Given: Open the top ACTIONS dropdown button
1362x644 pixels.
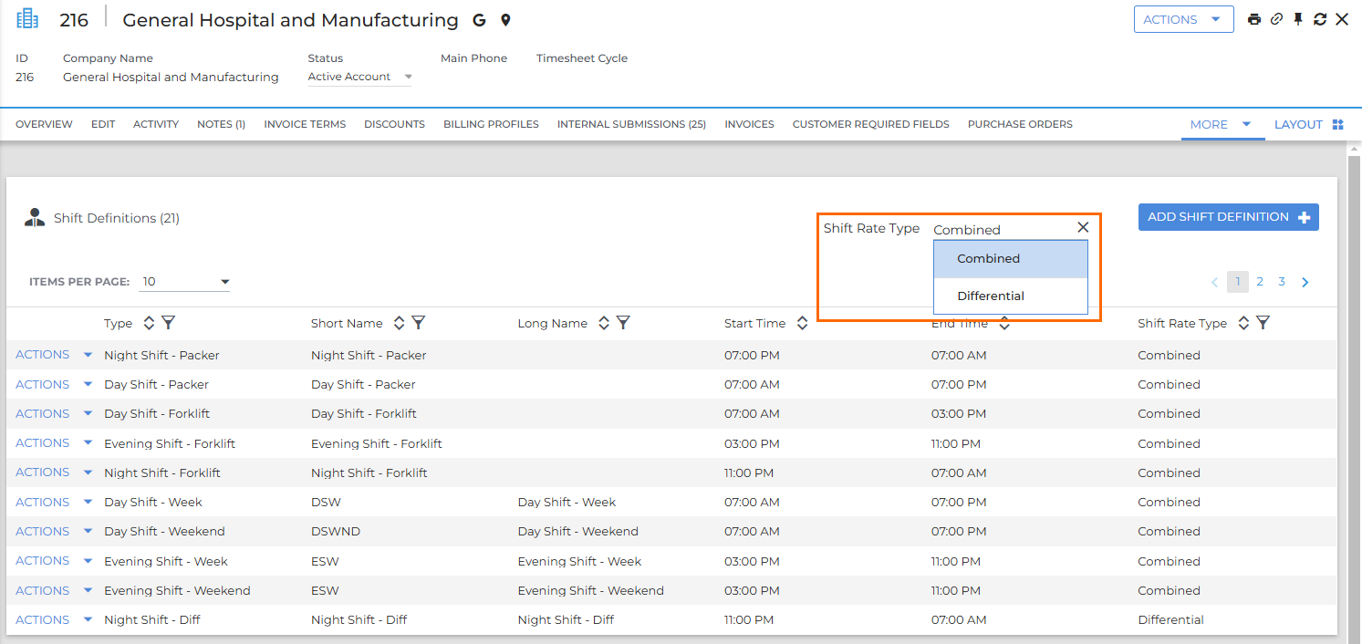Looking at the screenshot, I should 1183,19.
